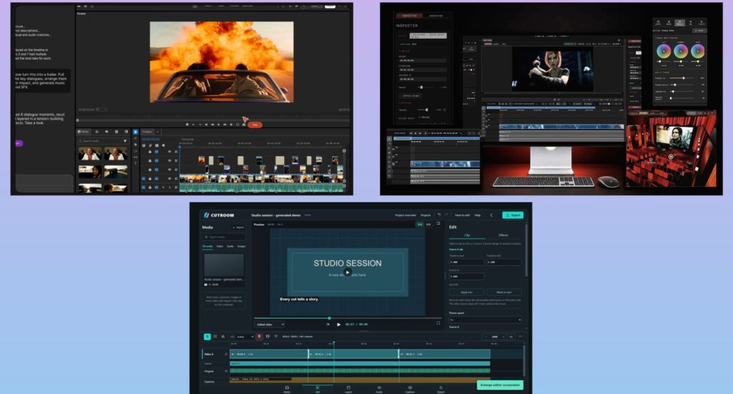
Task: Select the Clip tab in Edit panel
Action: tap(467, 236)
